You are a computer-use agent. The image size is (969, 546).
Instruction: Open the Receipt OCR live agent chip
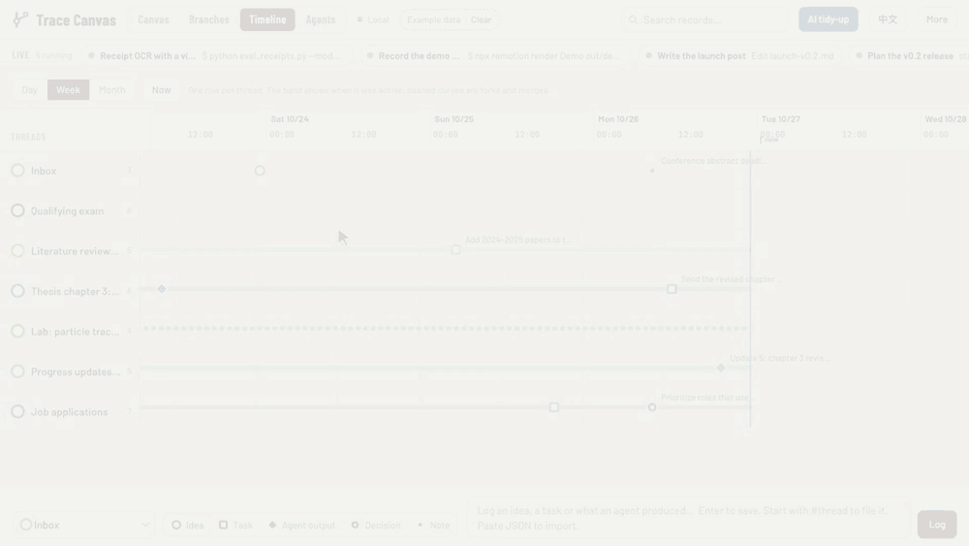point(217,55)
